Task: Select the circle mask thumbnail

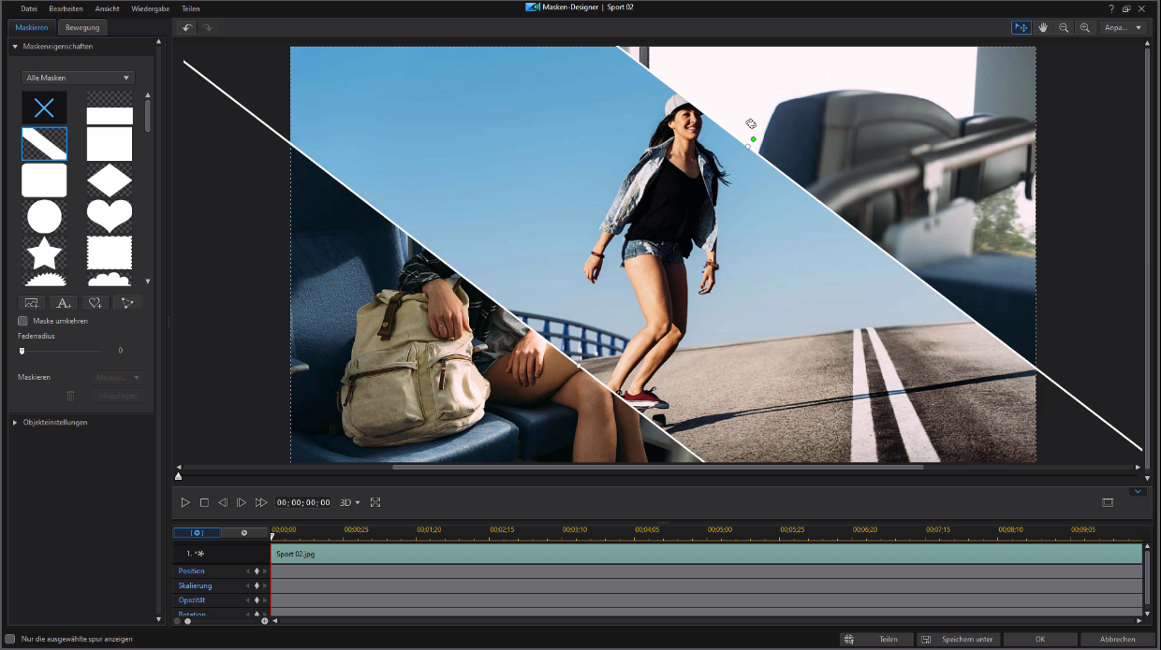Action: 44,216
